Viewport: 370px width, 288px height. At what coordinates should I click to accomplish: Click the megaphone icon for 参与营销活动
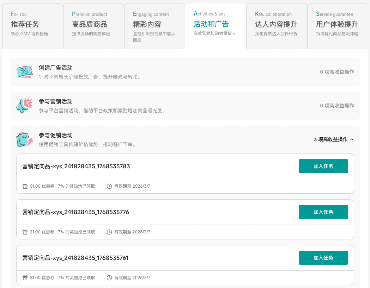[x=24, y=106]
